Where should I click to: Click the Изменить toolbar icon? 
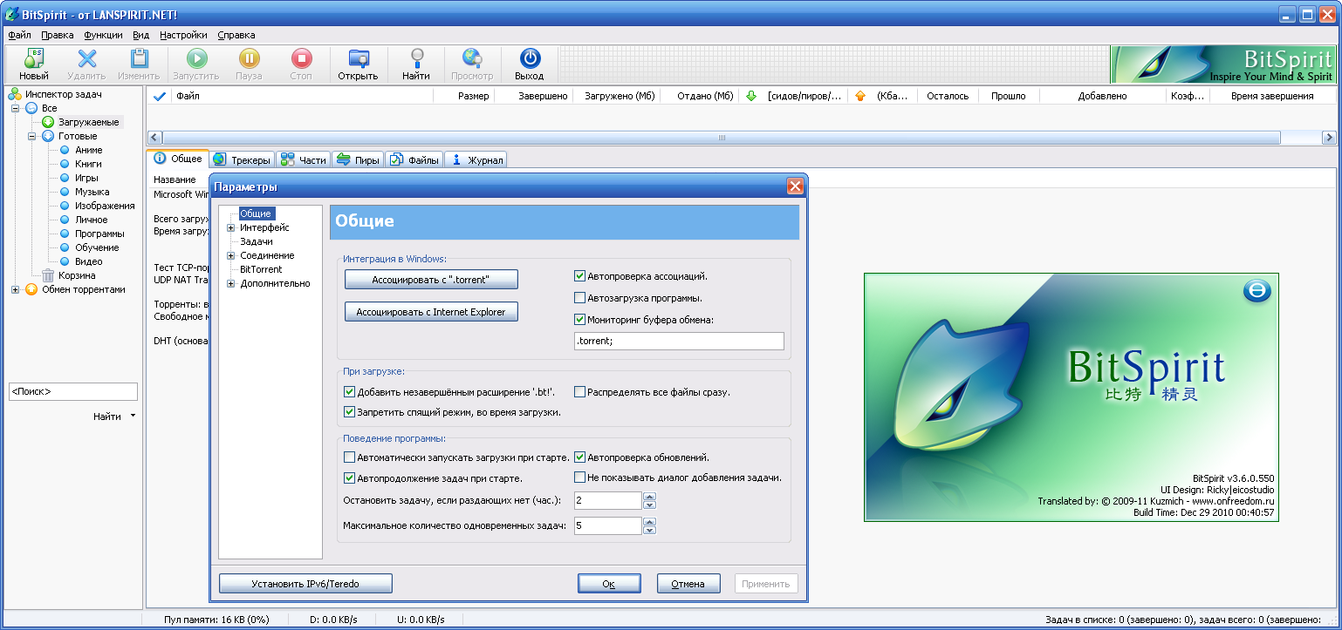(139, 58)
